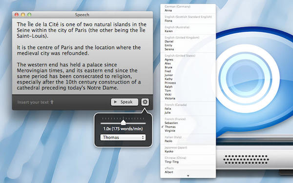Click the green zoom window button
This screenshot has width=293, height=183.
pyautogui.click(x=29, y=15)
